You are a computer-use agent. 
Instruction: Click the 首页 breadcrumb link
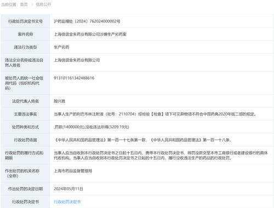click(24, 4)
